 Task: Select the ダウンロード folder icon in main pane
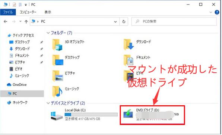pos(129,45)
